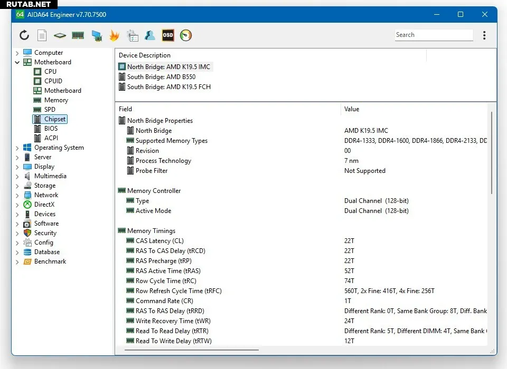Expand the Operating System node

17,148
